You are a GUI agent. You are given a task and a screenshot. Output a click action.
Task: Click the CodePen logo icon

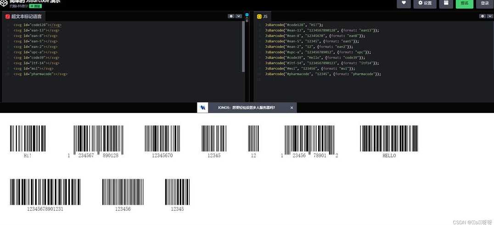tap(4, 3)
